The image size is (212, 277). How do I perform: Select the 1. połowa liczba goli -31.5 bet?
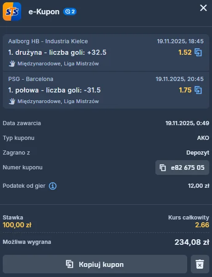tap(54, 90)
